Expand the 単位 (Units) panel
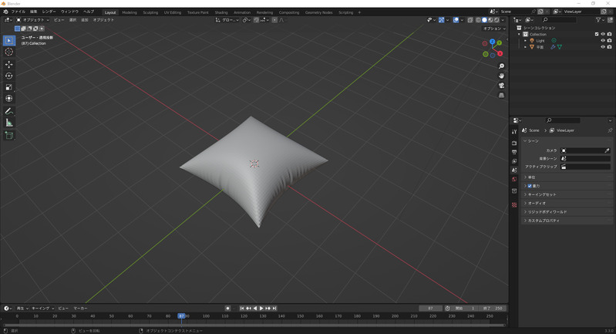The image size is (616, 334). click(x=531, y=177)
